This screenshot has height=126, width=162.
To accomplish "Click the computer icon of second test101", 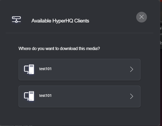I will 29,96.
